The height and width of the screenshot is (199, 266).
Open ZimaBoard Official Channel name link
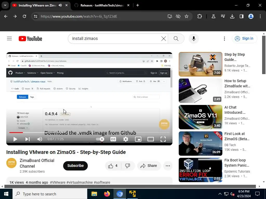(37, 163)
